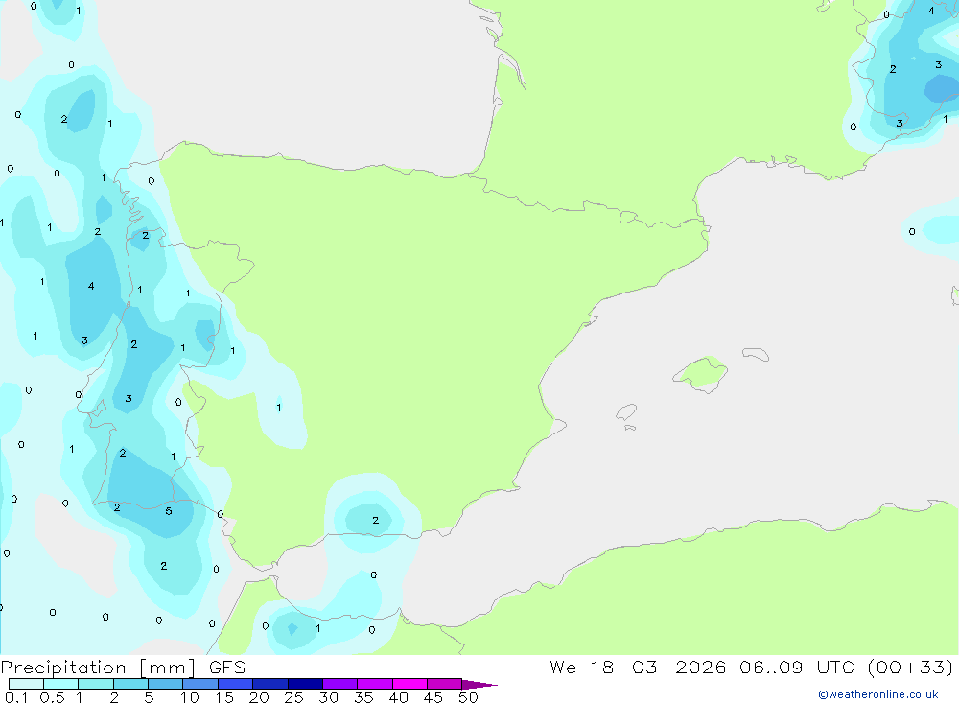Select the 40–45 mm magenta legend swatch
Image resolution: width=959 pixels, height=703 pixels.
[409, 684]
